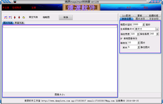Click the 注册 register link

point(34,8)
